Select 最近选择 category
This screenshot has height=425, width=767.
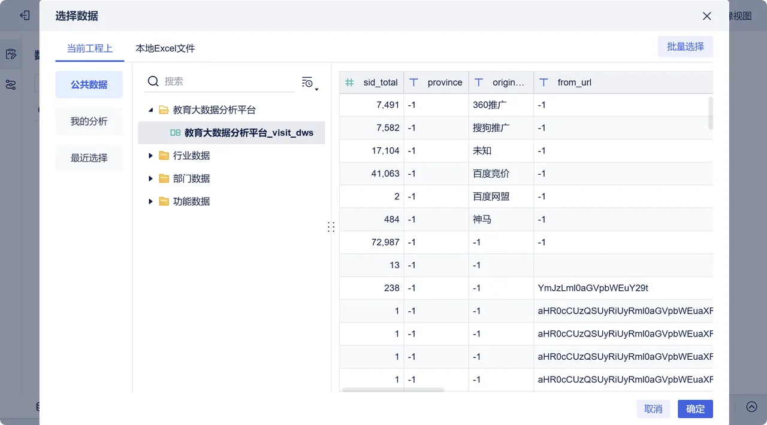coord(89,158)
